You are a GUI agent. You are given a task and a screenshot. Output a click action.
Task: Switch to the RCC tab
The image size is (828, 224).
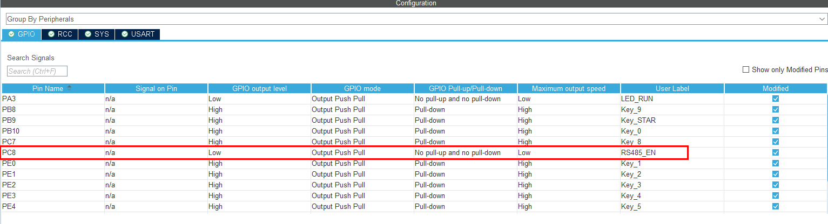(x=60, y=34)
